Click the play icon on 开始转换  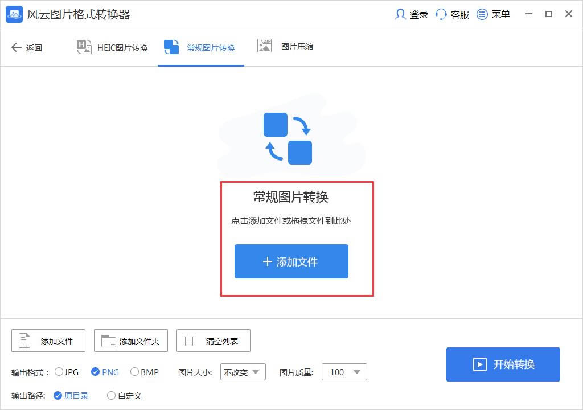[x=479, y=364]
